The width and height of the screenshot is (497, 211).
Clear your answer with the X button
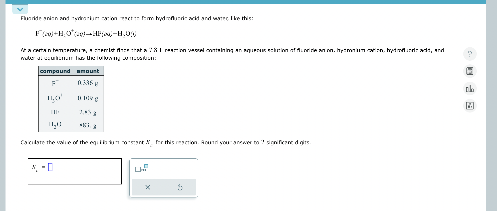147,187
